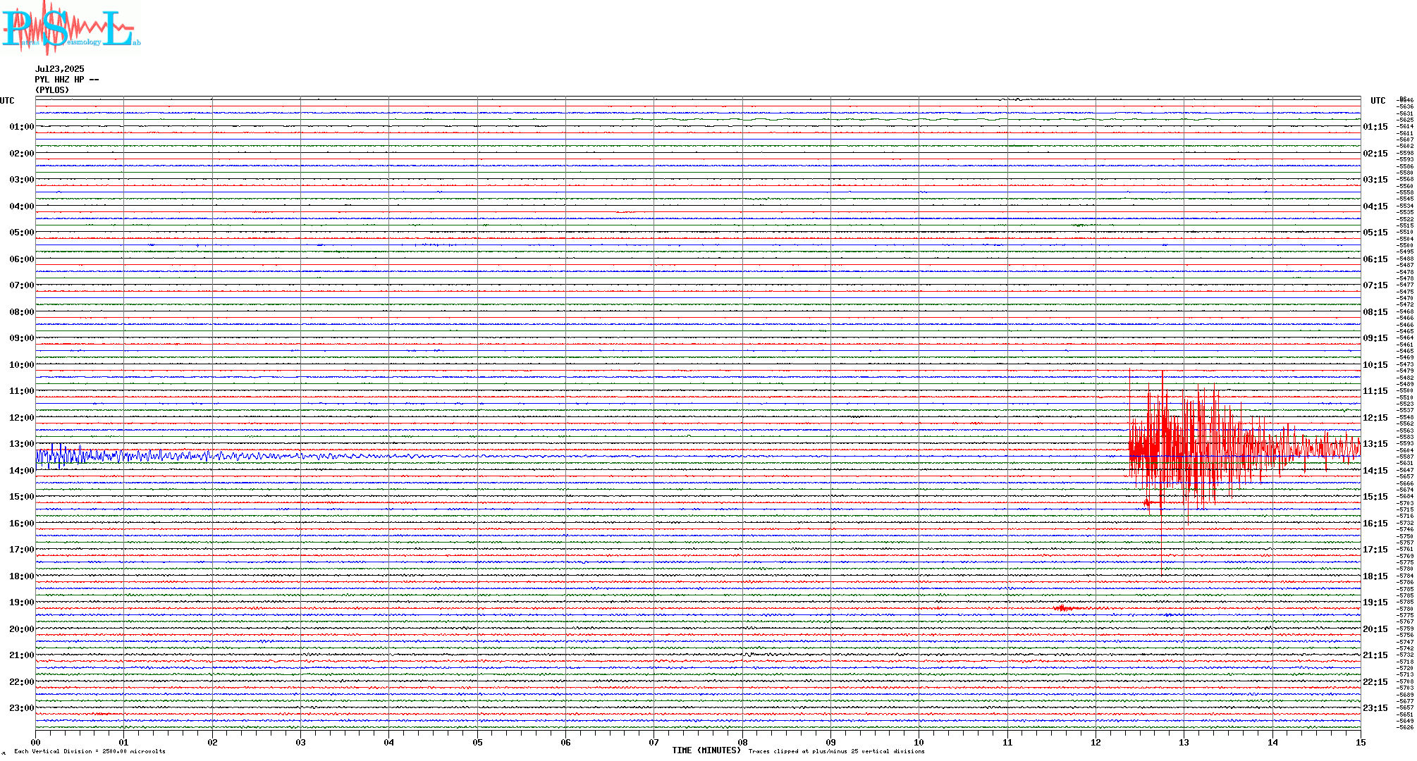This screenshot has height=761, width=1417.
Task: Click the "01:00" hour label
Action: point(22,127)
